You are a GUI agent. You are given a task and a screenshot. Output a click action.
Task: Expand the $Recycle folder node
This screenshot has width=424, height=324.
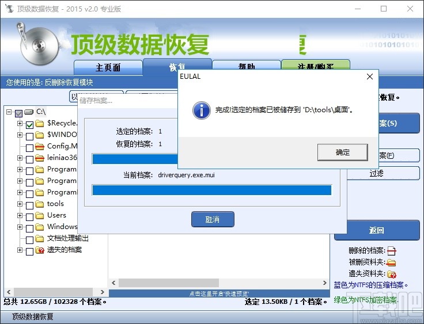point(20,123)
